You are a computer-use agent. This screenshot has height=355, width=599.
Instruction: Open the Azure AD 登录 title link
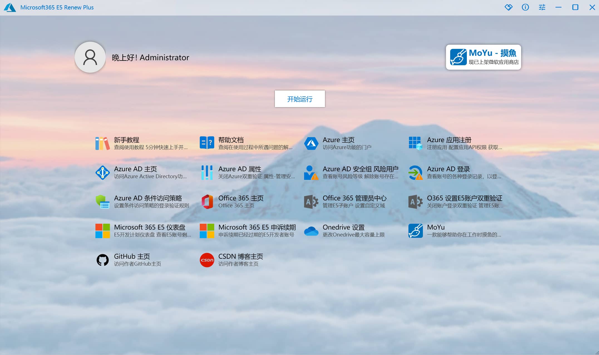448,169
